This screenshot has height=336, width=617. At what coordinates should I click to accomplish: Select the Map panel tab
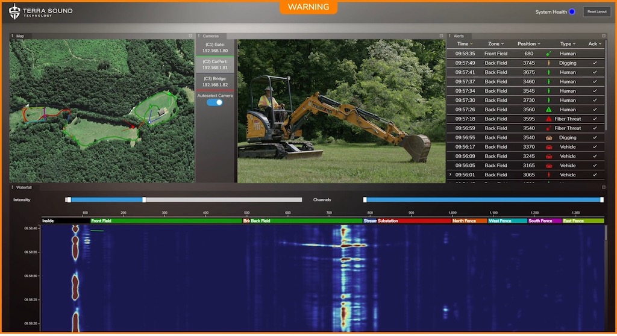coord(20,36)
